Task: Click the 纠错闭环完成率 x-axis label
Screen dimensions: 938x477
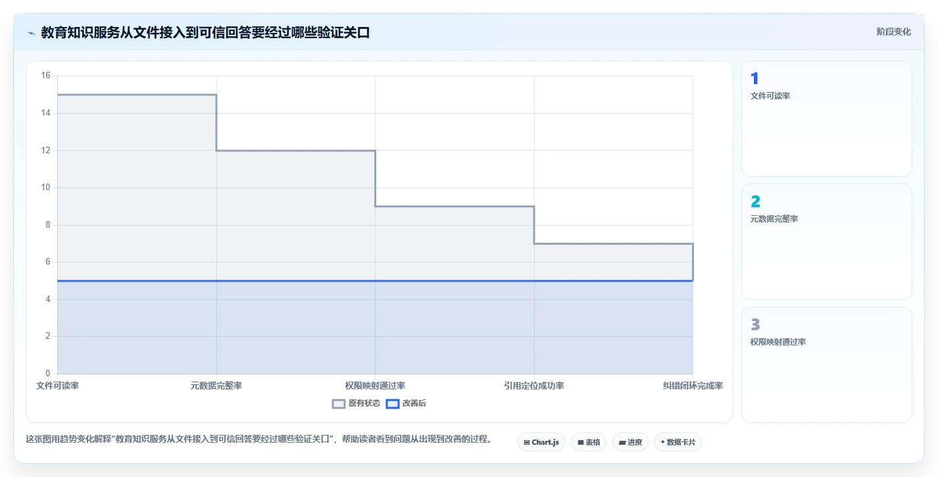Action: (693, 386)
